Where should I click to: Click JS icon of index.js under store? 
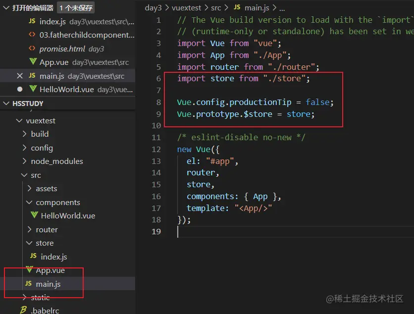[x=33, y=256]
